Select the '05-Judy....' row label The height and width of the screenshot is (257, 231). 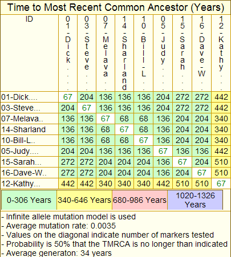29,151
